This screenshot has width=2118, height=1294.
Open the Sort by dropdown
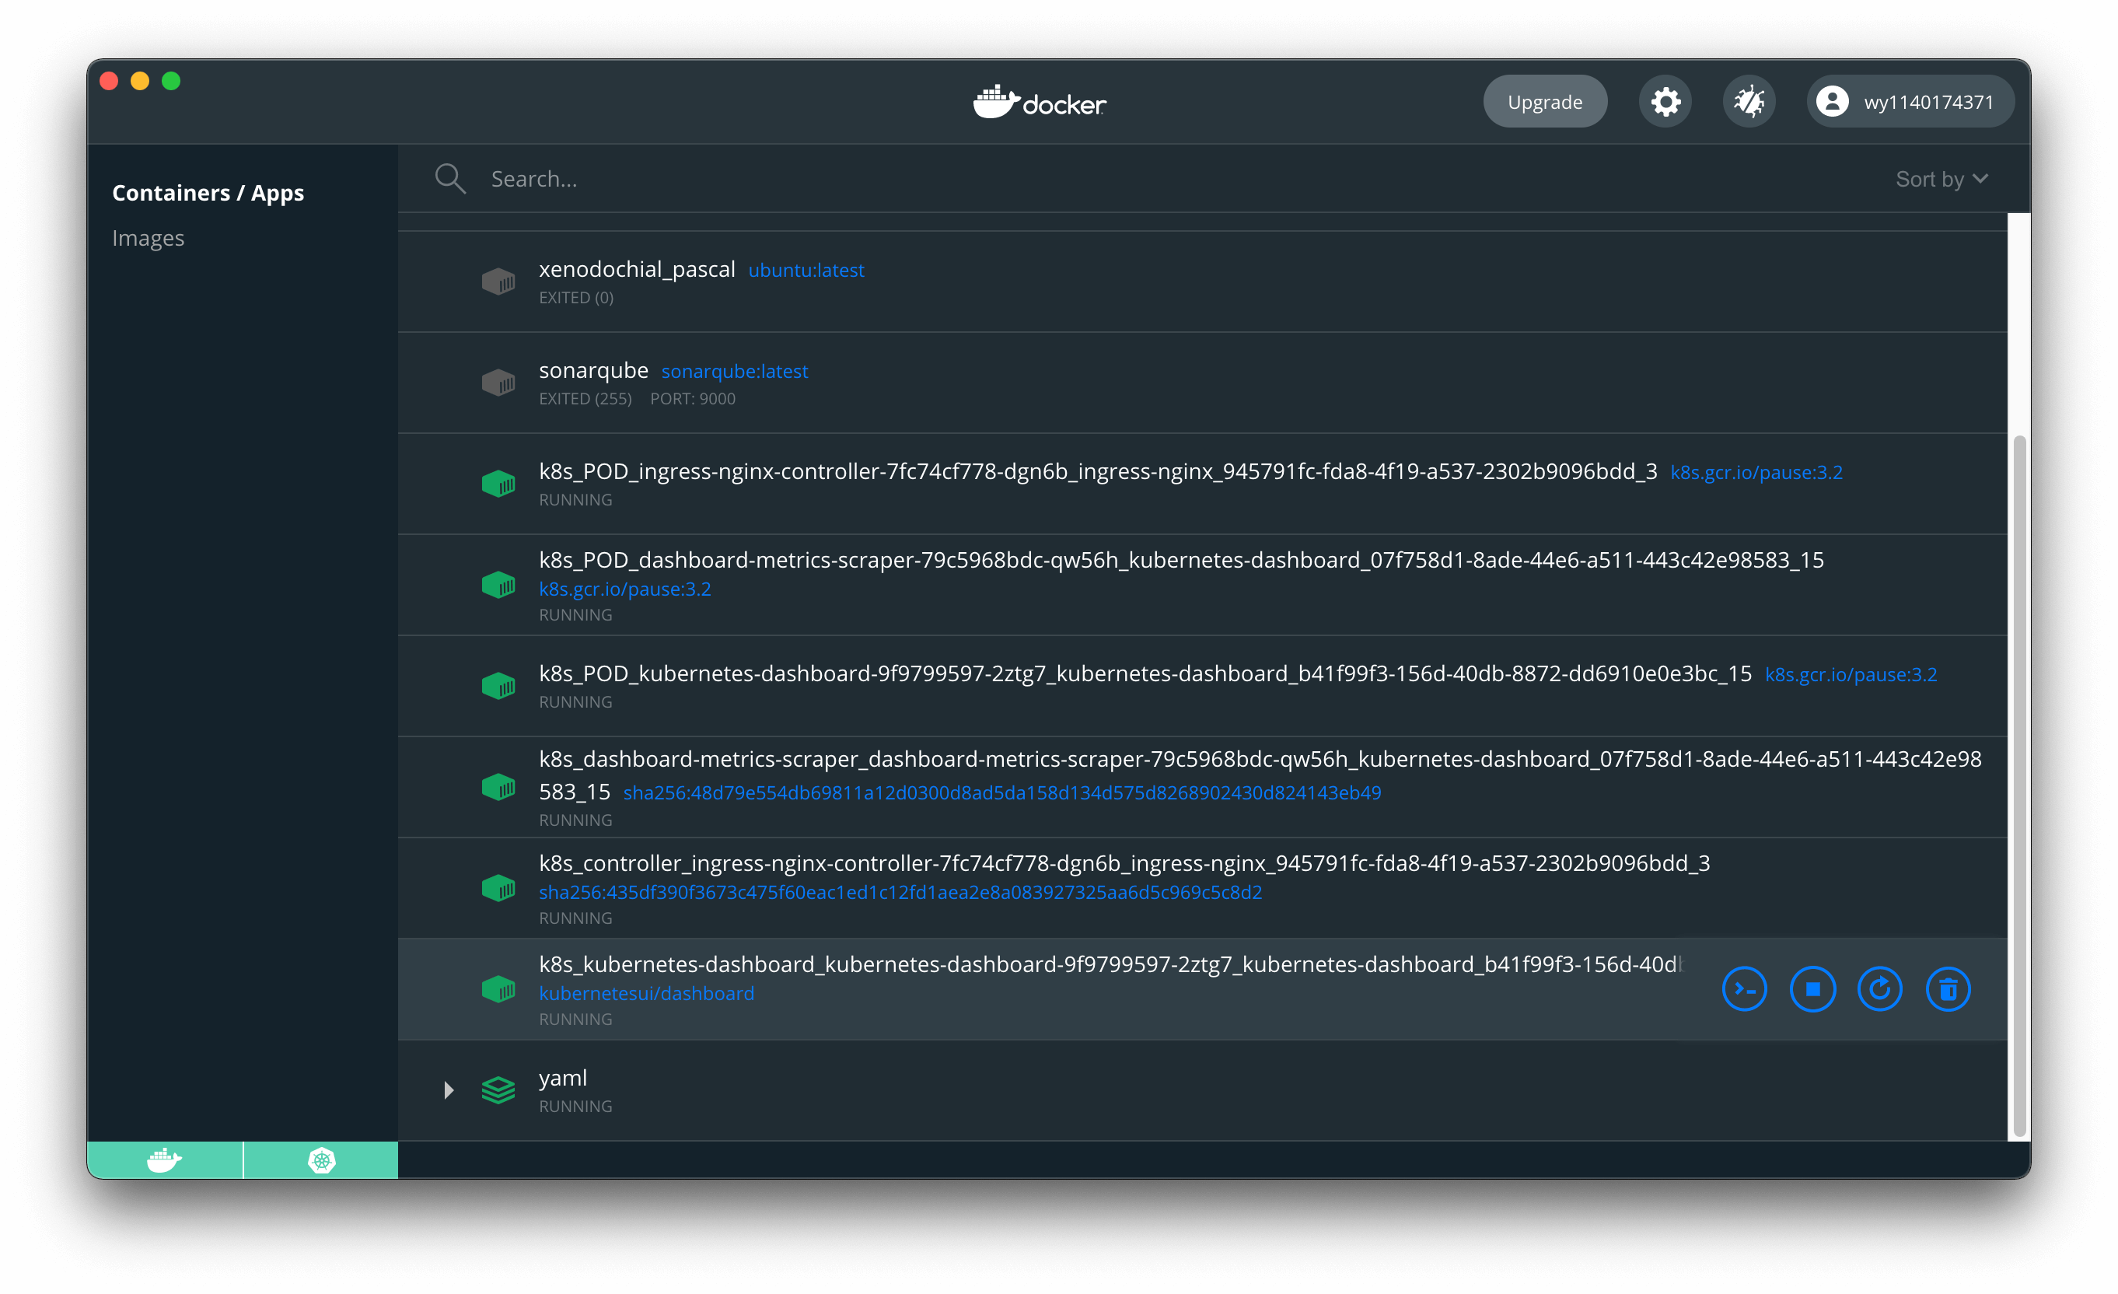pos(1942,179)
